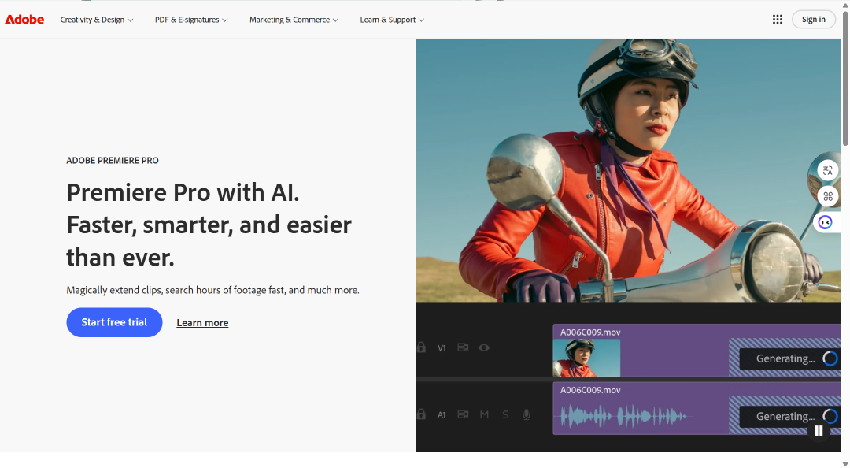Click the ADOBE PREMIERE PRO heading text
The image size is (850, 468).
(113, 160)
